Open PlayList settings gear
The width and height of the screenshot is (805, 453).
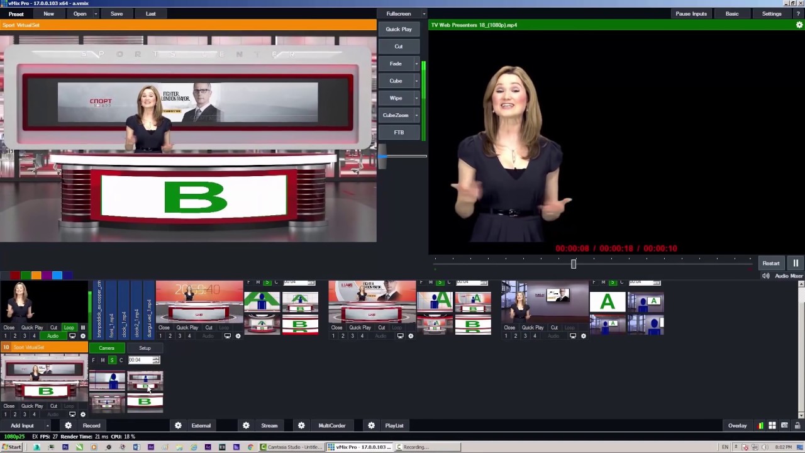pos(371,425)
